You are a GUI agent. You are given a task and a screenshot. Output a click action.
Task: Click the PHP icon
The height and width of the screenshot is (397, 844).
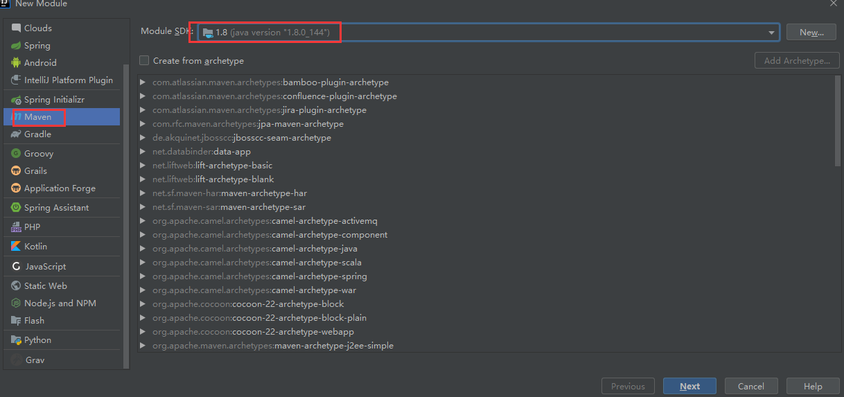tap(17, 227)
